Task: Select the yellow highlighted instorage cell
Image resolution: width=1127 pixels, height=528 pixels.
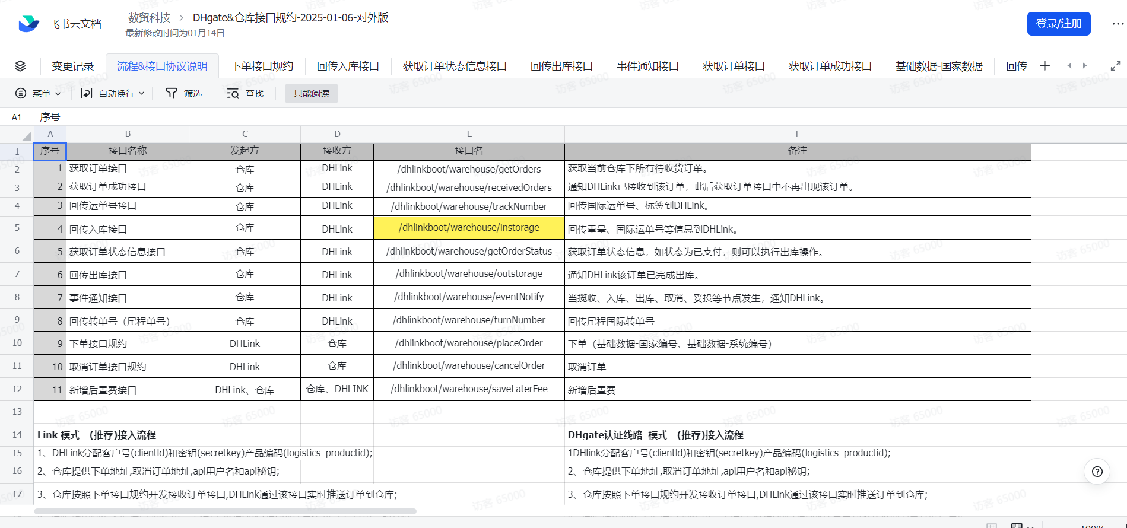Action: point(469,228)
